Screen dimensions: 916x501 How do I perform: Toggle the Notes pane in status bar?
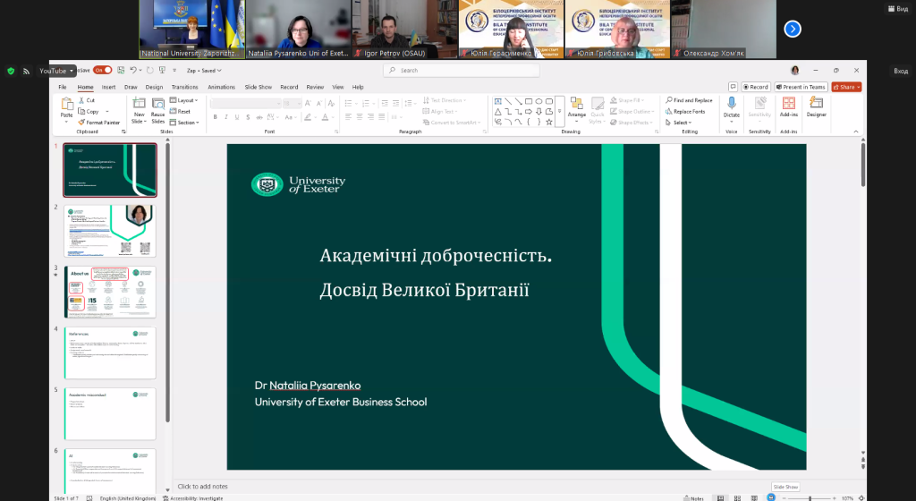693,498
